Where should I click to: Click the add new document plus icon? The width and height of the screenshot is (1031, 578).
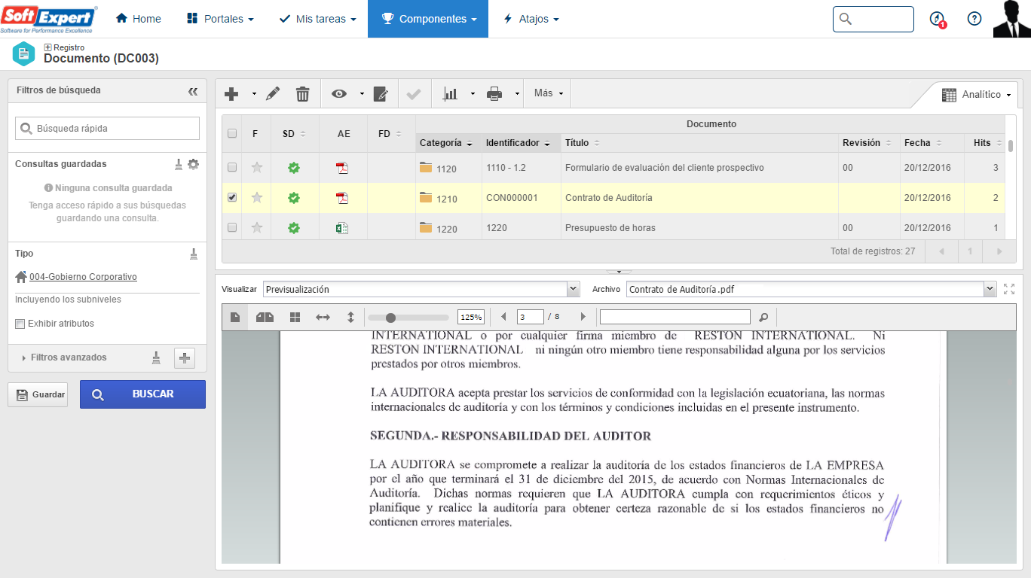coord(232,94)
